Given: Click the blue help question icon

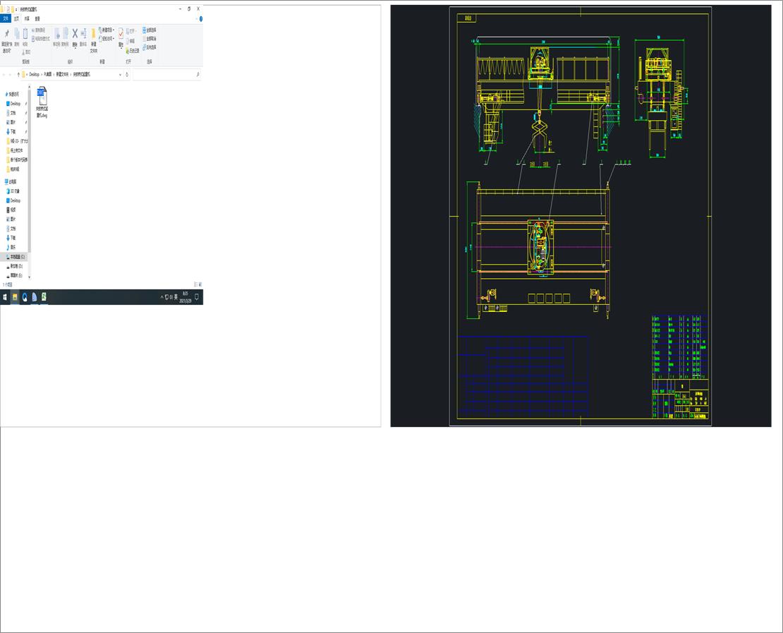Looking at the screenshot, I should [201, 18].
